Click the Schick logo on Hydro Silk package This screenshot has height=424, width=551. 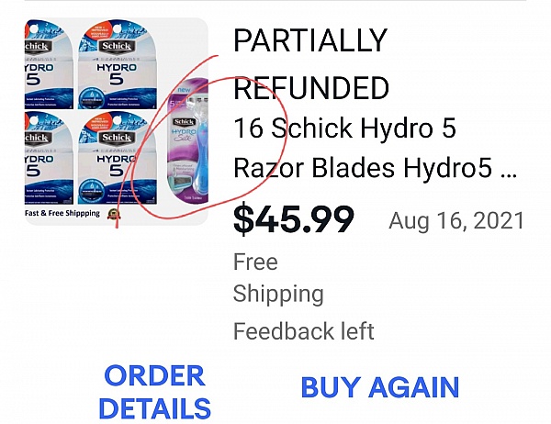tap(184, 122)
